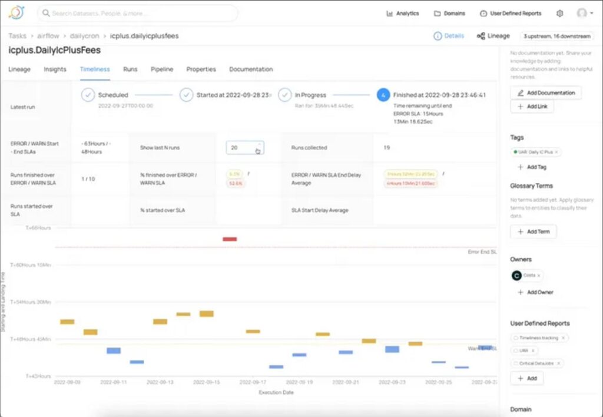Click the UAR report chip
The width and height of the screenshot is (603, 417).
coord(524,350)
